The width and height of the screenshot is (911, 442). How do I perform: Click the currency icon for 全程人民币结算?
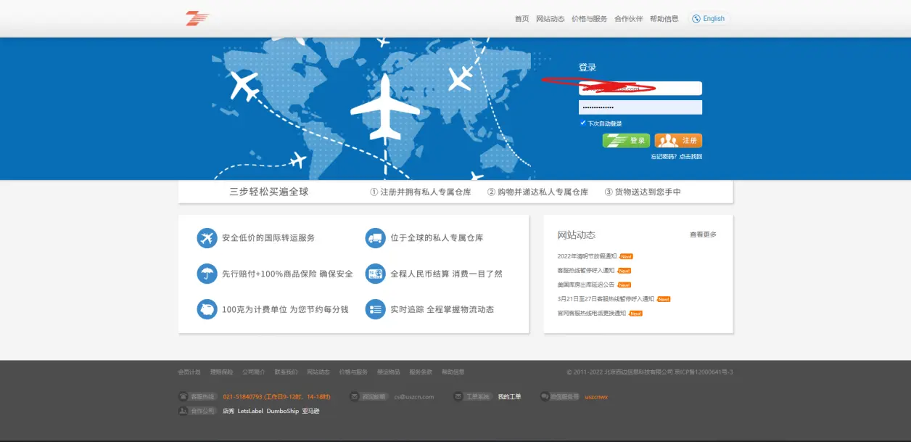pyautogui.click(x=375, y=274)
